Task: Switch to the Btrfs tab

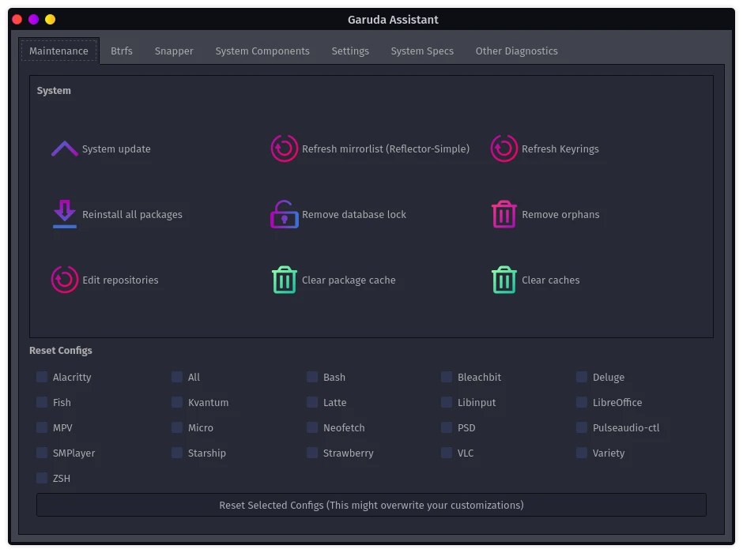Action: 122,51
